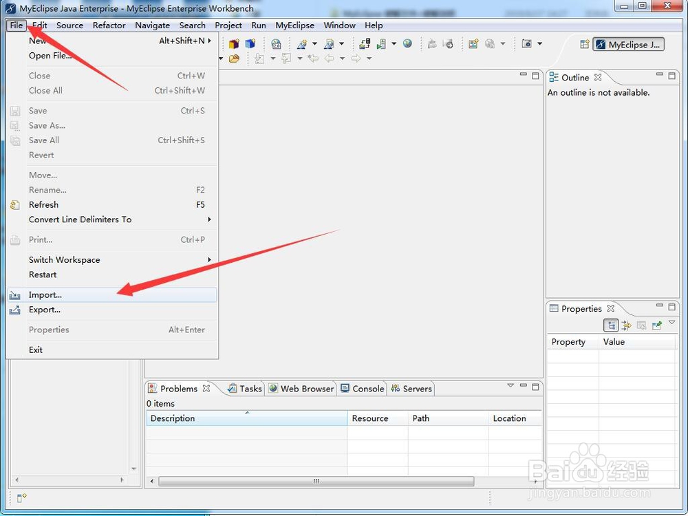Open the Edit menu

[x=39, y=25]
